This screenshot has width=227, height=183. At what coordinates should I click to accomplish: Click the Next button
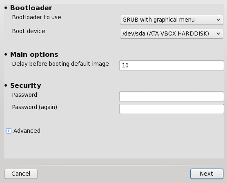[207, 174]
